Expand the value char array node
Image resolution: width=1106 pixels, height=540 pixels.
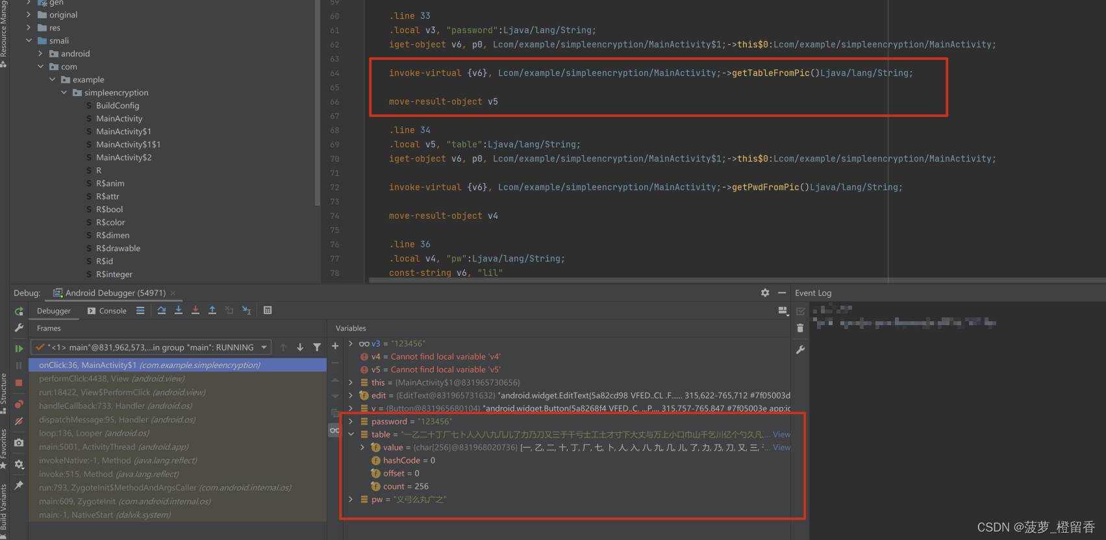click(362, 447)
